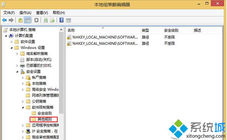The image size is (227, 140).
Task: Click the Up one level folder icon
Action: (x=21, y=20)
